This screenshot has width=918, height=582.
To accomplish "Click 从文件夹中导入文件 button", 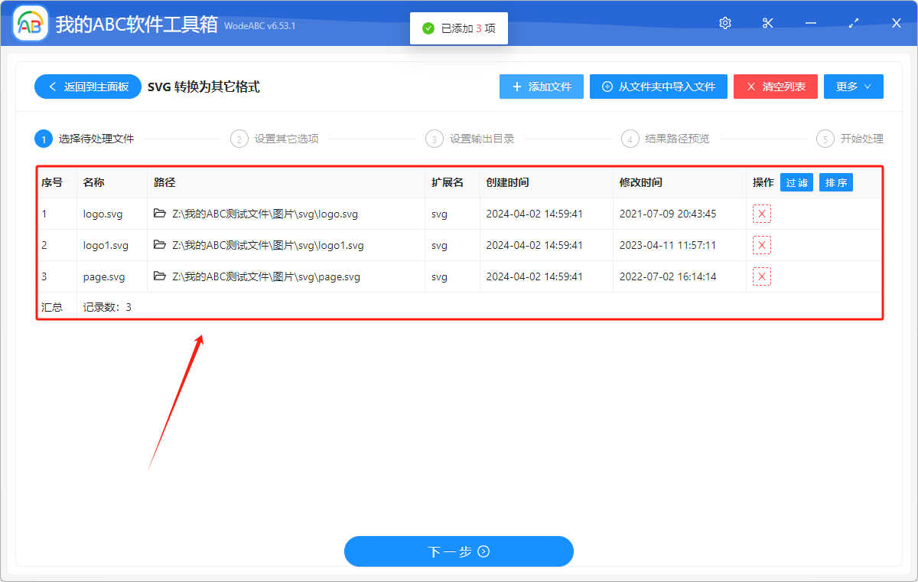I will coord(659,87).
